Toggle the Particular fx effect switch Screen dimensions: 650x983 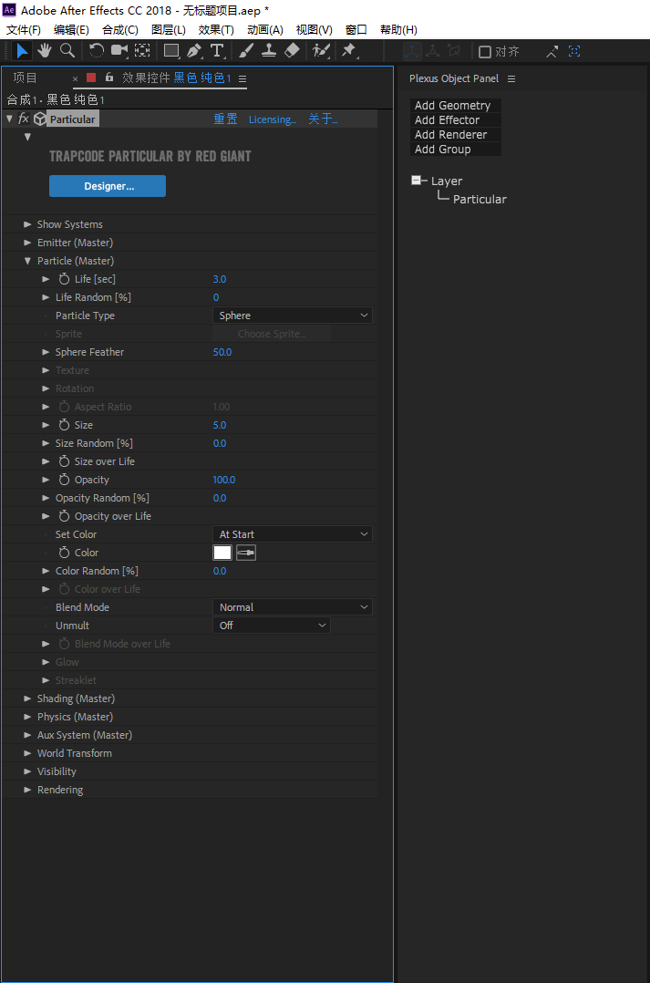tap(23, 119)
